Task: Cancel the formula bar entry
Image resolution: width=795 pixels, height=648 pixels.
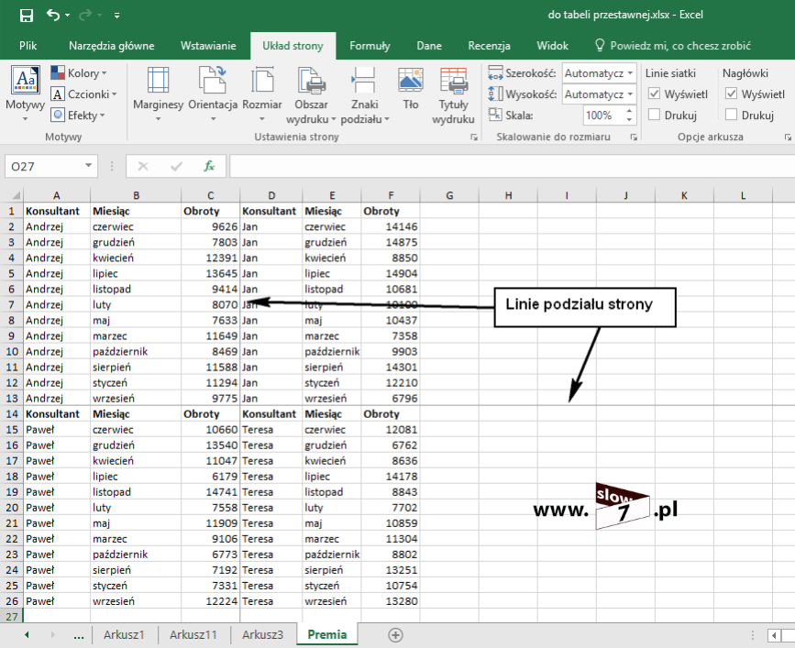Action: pos(143,166)
